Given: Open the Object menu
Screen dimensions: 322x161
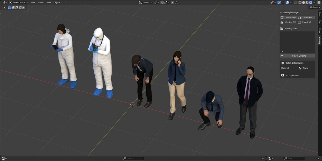Looking at the screenshot, I should click(57, 3).
